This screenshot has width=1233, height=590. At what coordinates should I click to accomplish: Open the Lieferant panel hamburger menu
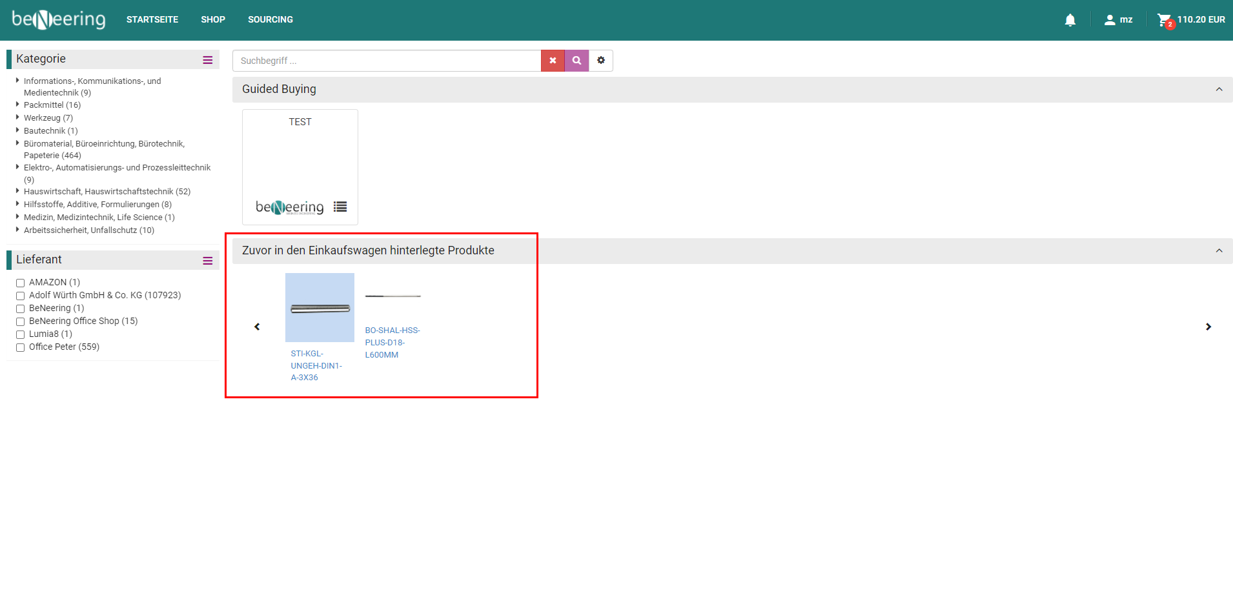click(208, 261)
